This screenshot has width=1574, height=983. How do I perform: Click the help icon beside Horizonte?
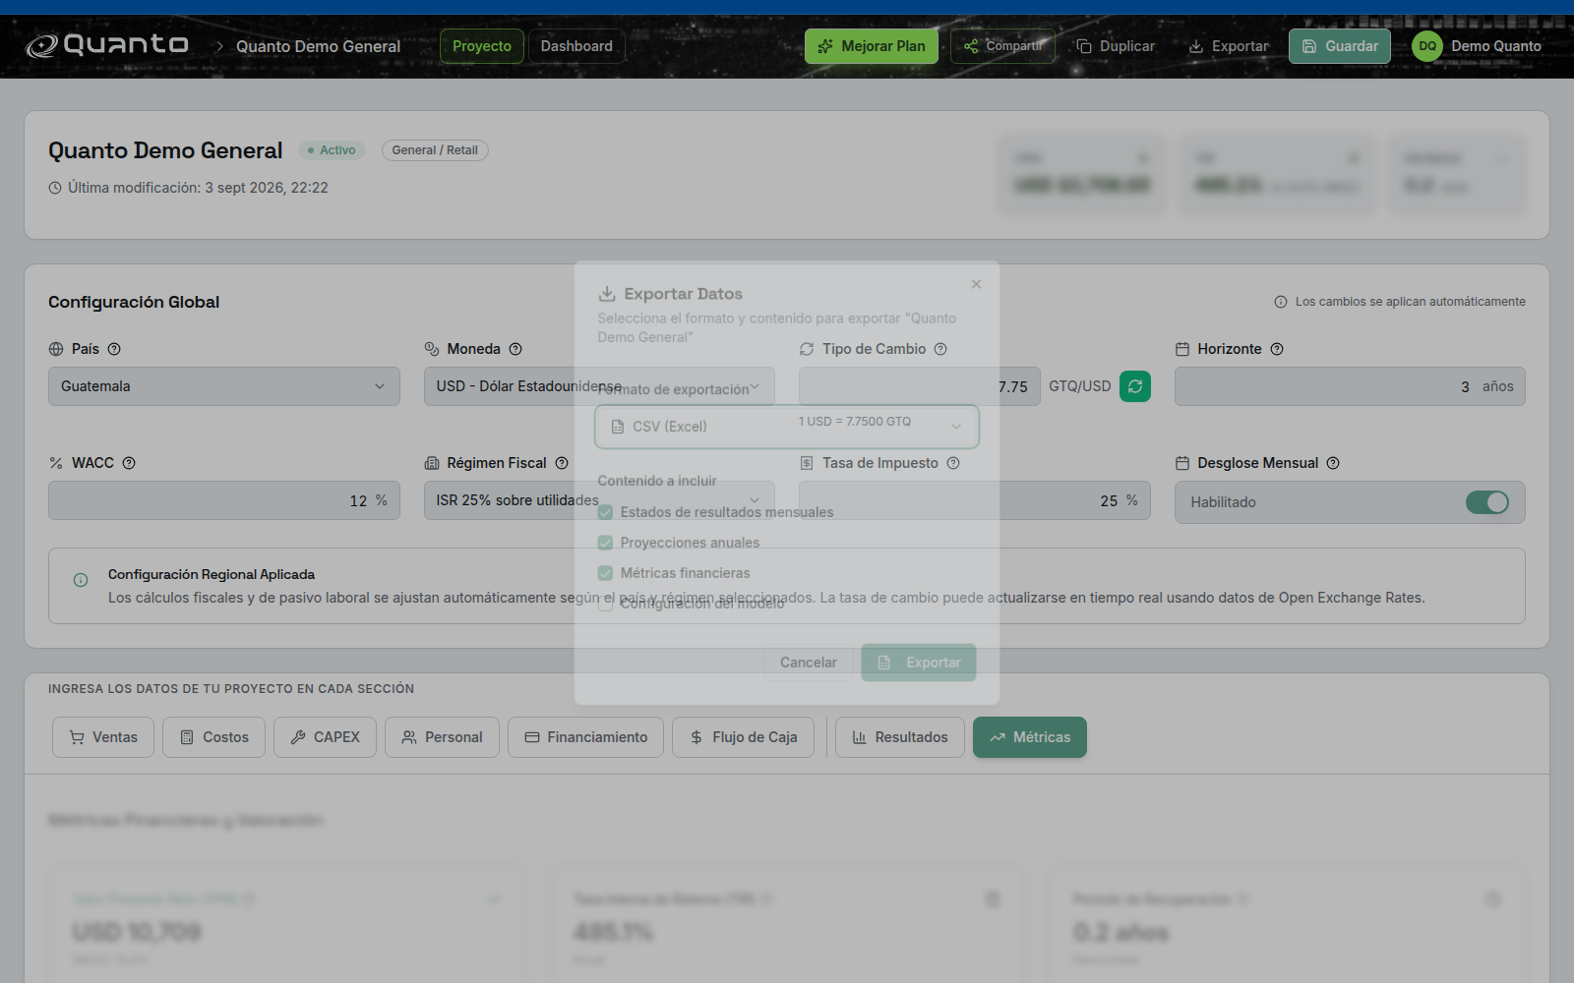tap(1277, 349)
